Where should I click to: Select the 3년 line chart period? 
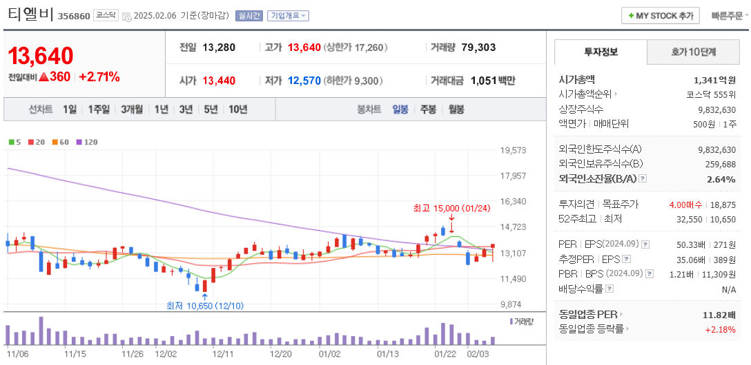click(186, 109)
